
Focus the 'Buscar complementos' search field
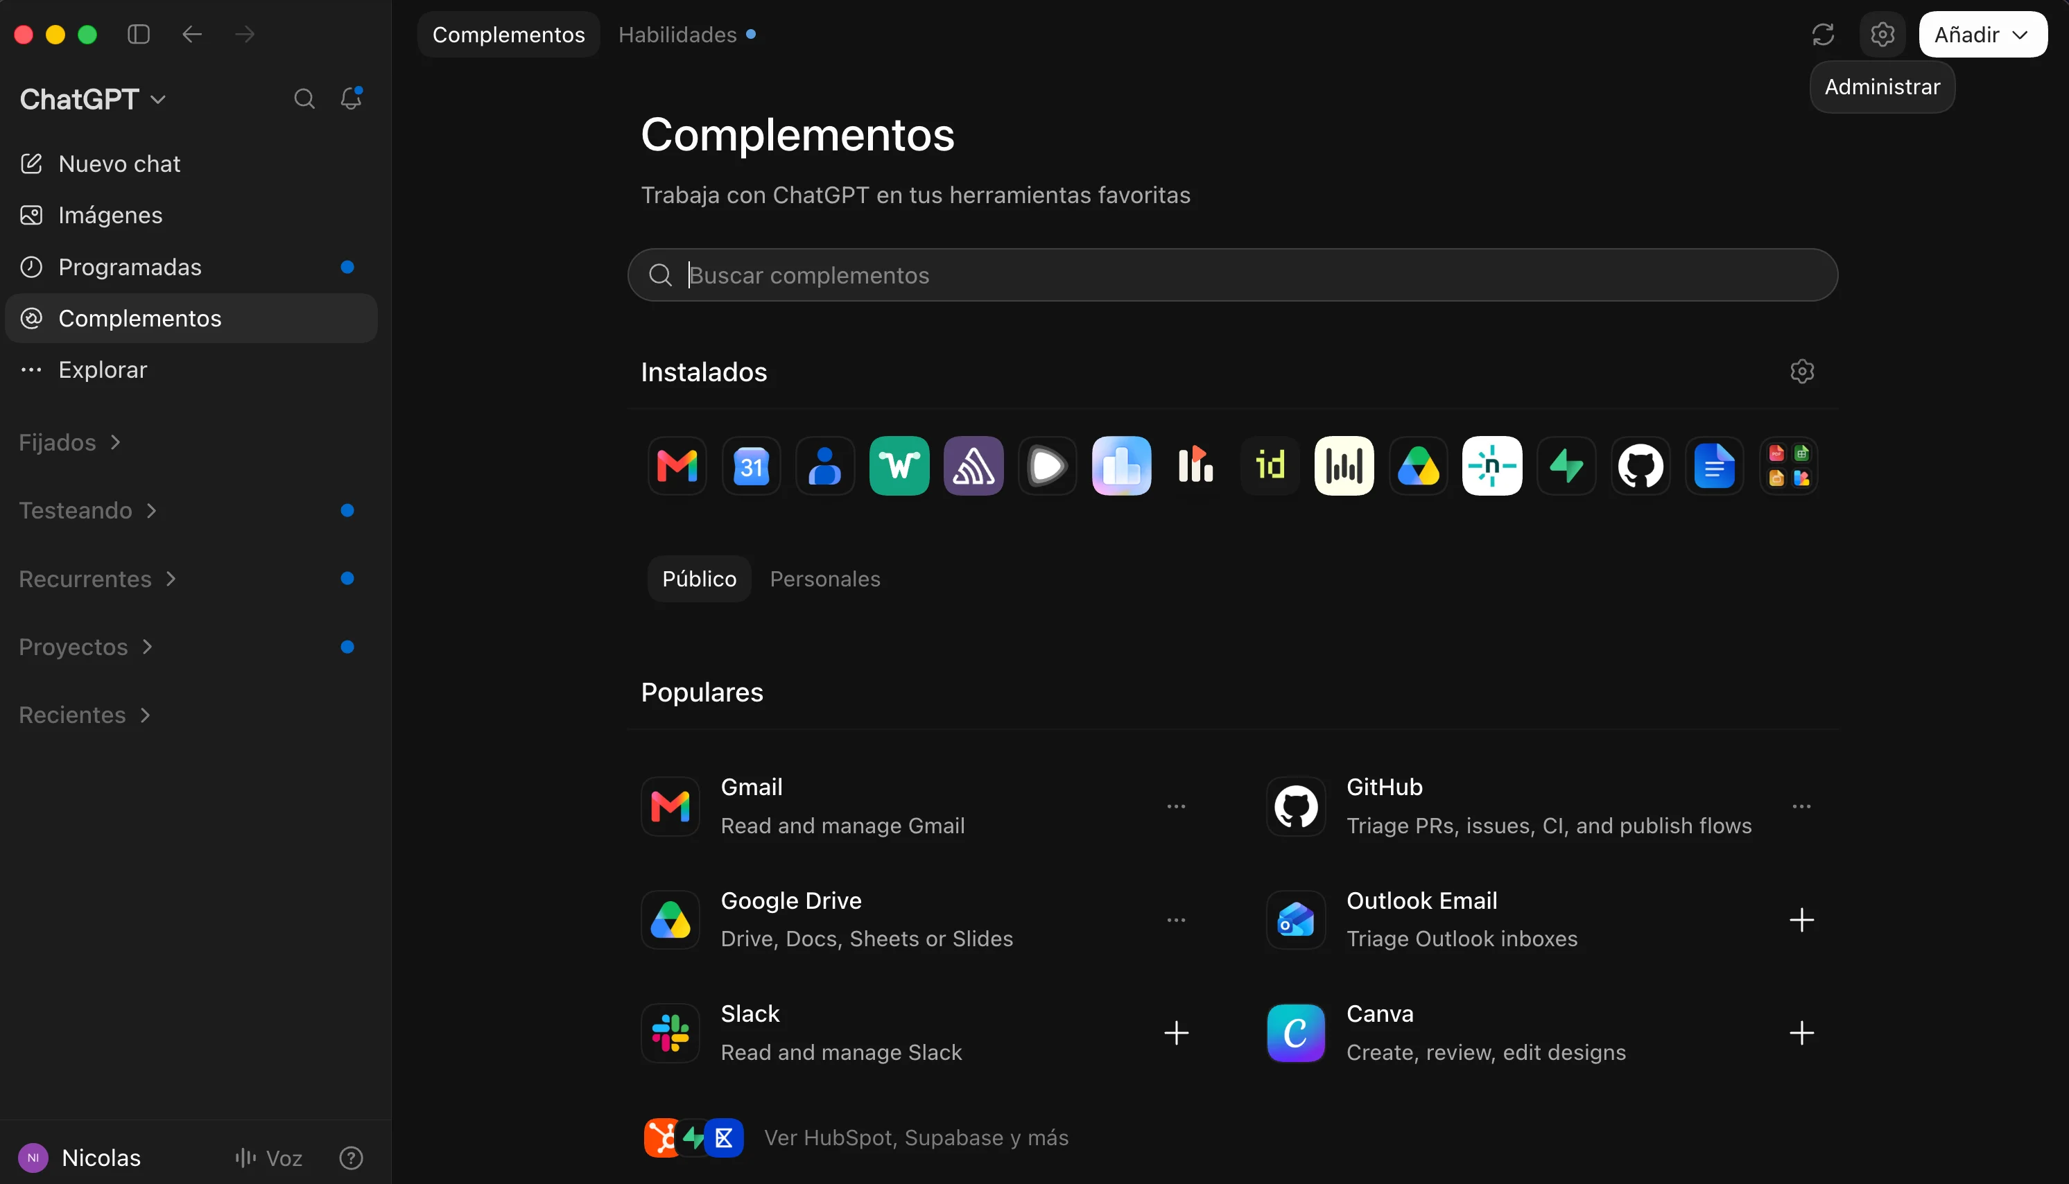point(1232,275)
